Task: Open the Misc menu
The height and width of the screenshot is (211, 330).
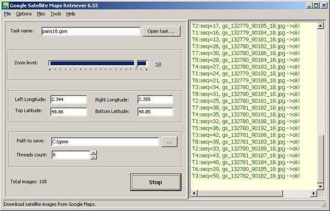Action: 41,14
